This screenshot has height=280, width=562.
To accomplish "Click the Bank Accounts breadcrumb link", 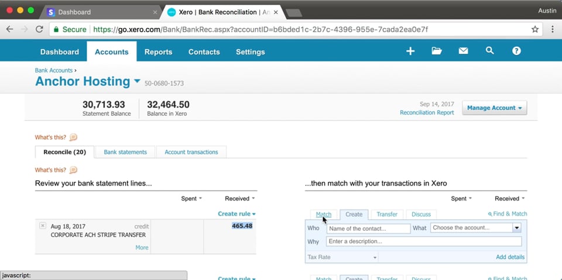I will coord(54,70).
